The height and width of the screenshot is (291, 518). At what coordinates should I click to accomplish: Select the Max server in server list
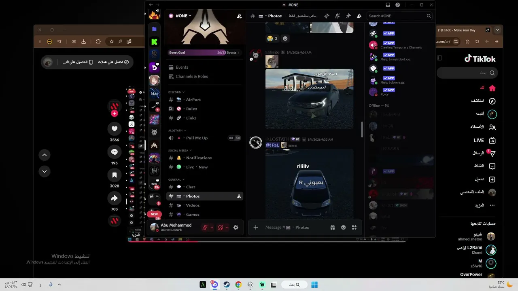point(154,93)
